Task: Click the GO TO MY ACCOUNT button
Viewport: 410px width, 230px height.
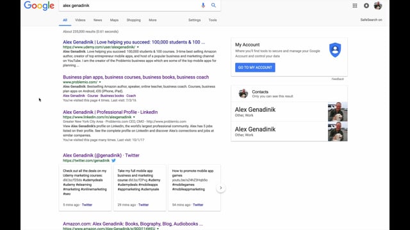Action: click(255, 68)
